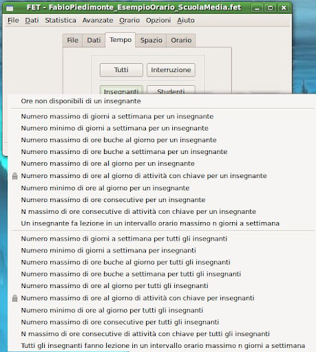Open the Dati menu in menu bar

pos(32,21)
